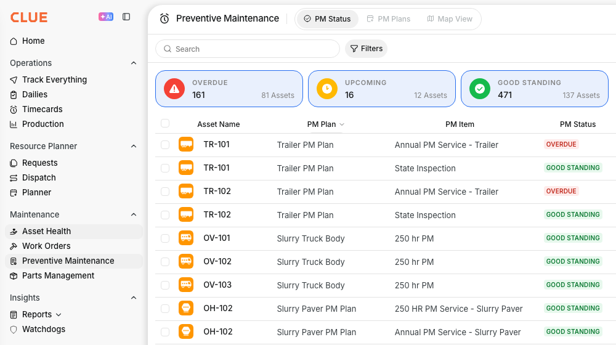Open the Filters button

coord(366,49)
